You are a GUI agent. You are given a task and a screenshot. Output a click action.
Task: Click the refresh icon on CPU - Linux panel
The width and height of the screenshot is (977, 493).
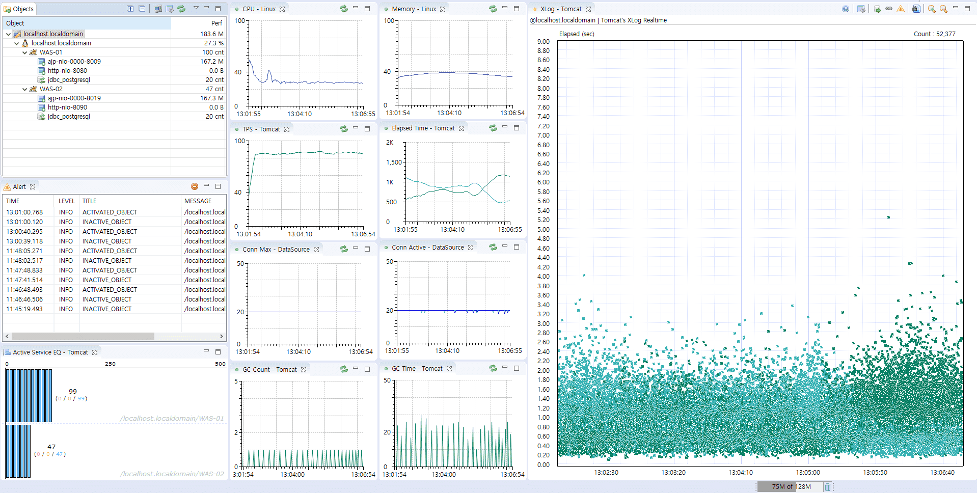[344, 9]
